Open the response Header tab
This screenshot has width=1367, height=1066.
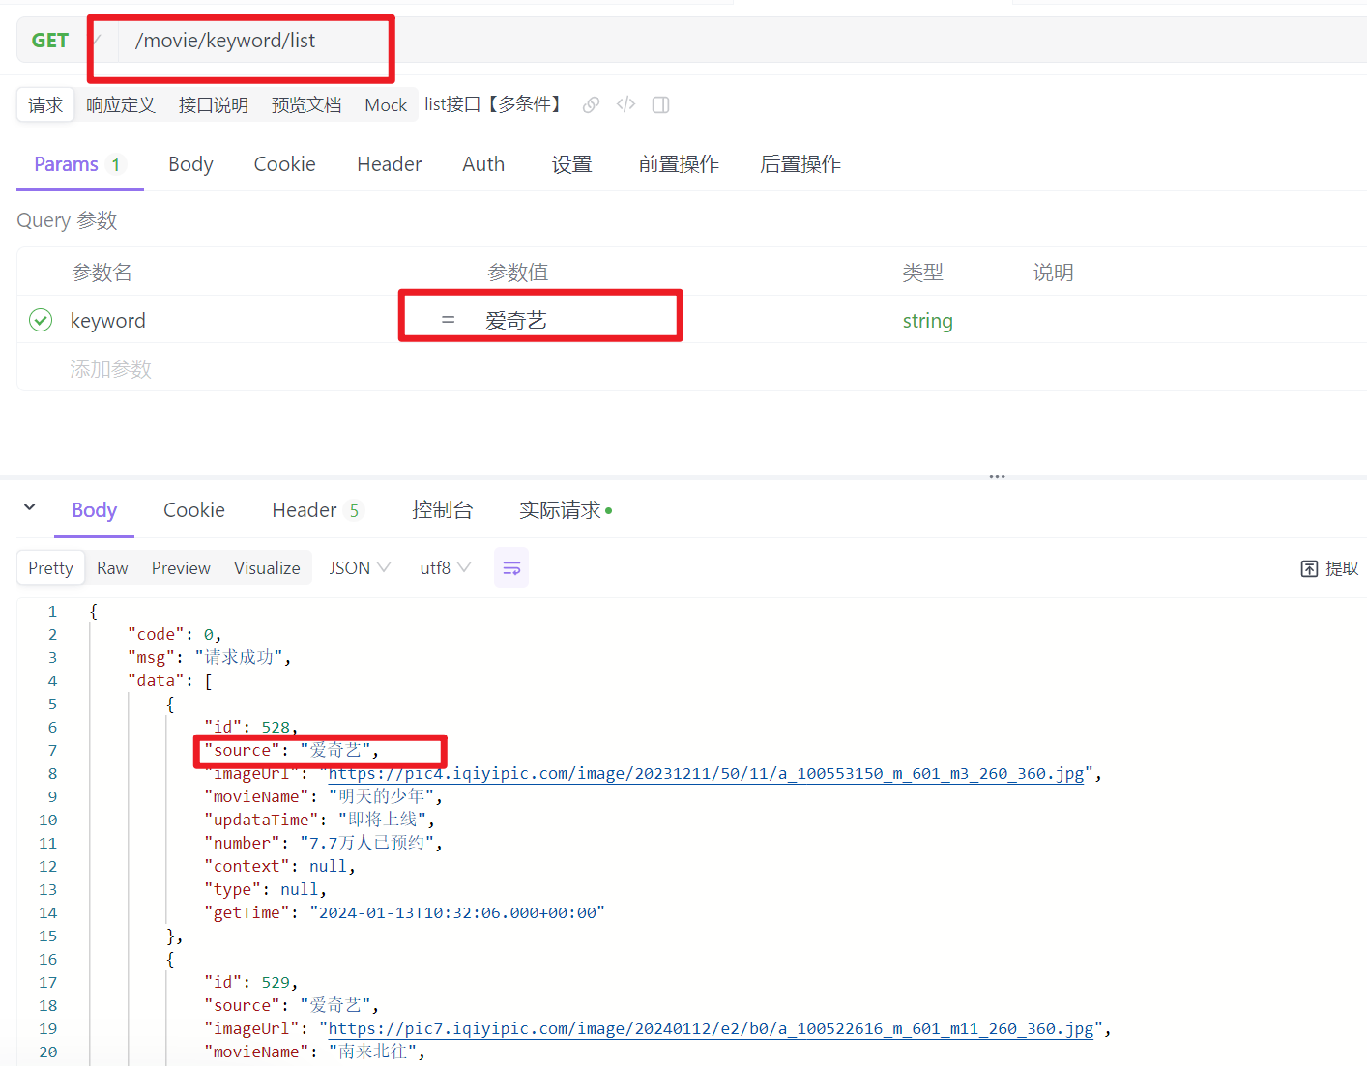pyautogui.click(x=305, y=510)
